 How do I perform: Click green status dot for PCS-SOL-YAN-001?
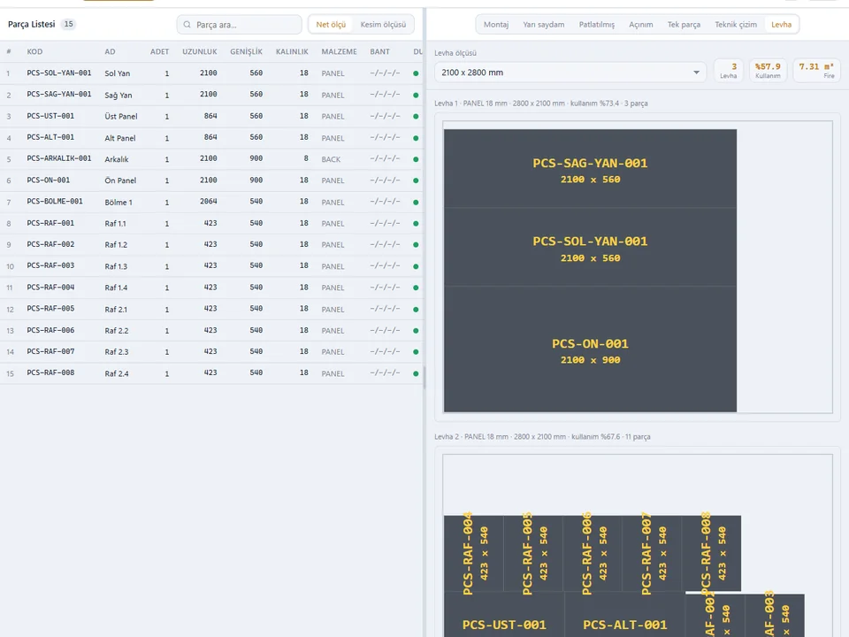point(416,73)
